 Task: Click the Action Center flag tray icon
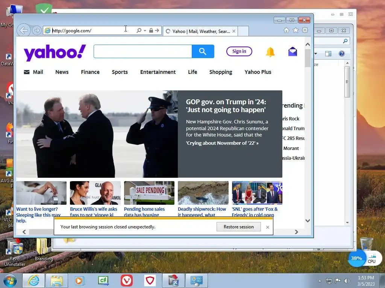click(x=338, y=280)
